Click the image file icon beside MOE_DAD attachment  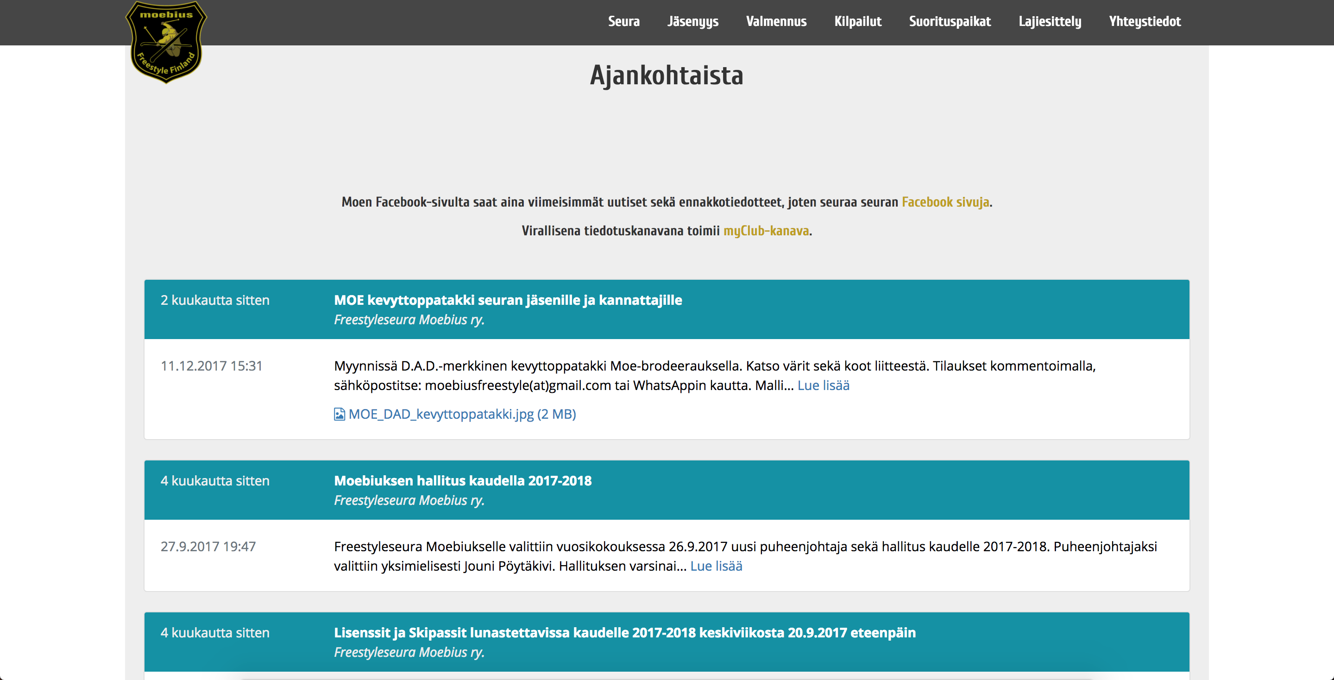339,414
